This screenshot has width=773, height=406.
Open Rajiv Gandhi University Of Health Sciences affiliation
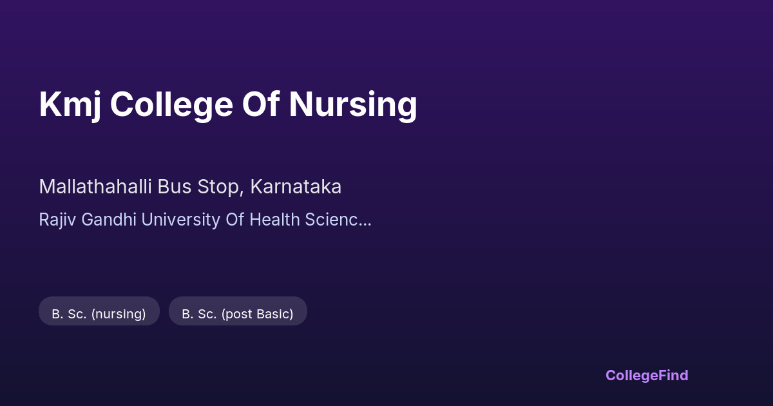tap(205, 220)
